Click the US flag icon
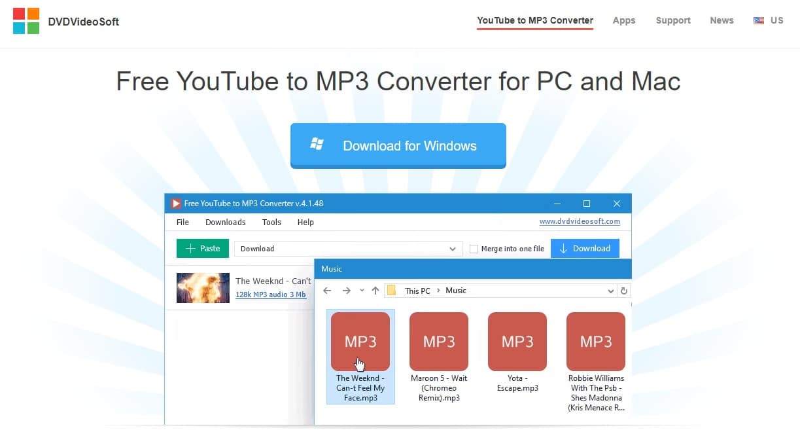The image size is (800, 430). click(x=759, y=20)
